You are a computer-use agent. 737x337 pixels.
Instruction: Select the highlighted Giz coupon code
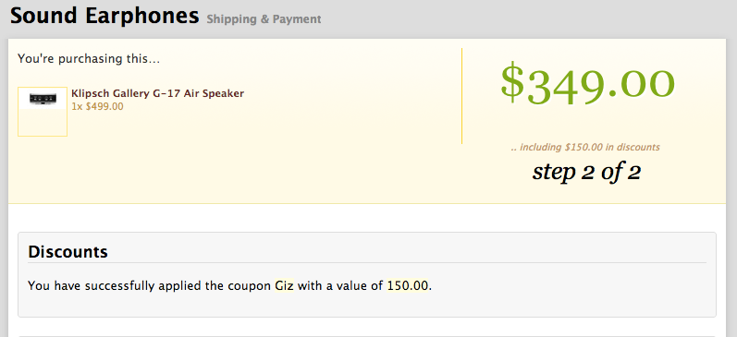(x=284, y=285)
